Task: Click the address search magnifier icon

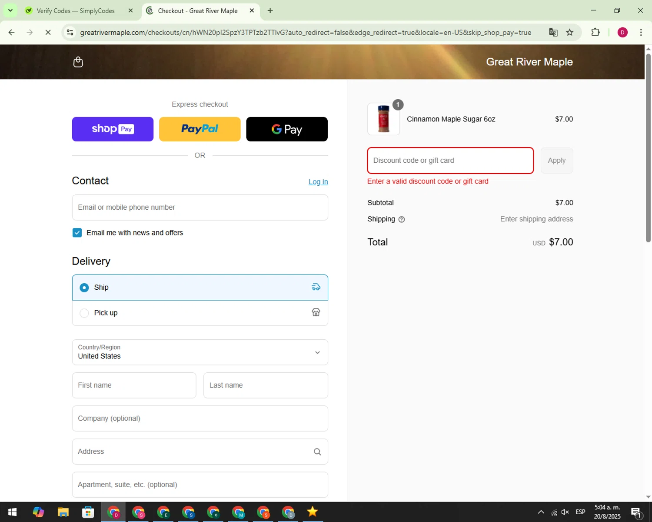Action: click(x=317, y=452)
